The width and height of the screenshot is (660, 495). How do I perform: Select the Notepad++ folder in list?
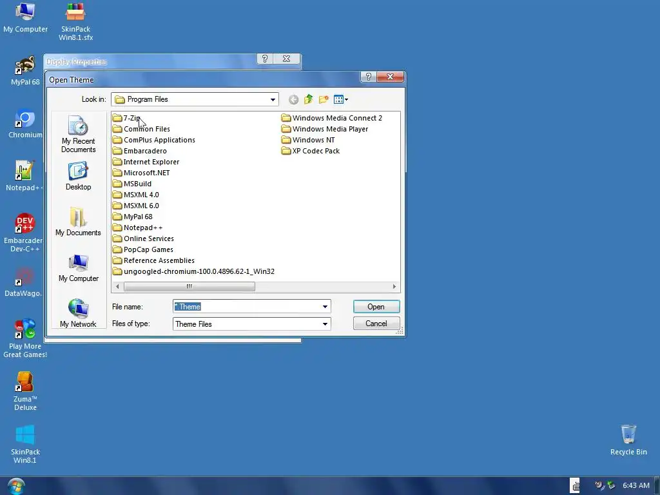tap(138, 228)
